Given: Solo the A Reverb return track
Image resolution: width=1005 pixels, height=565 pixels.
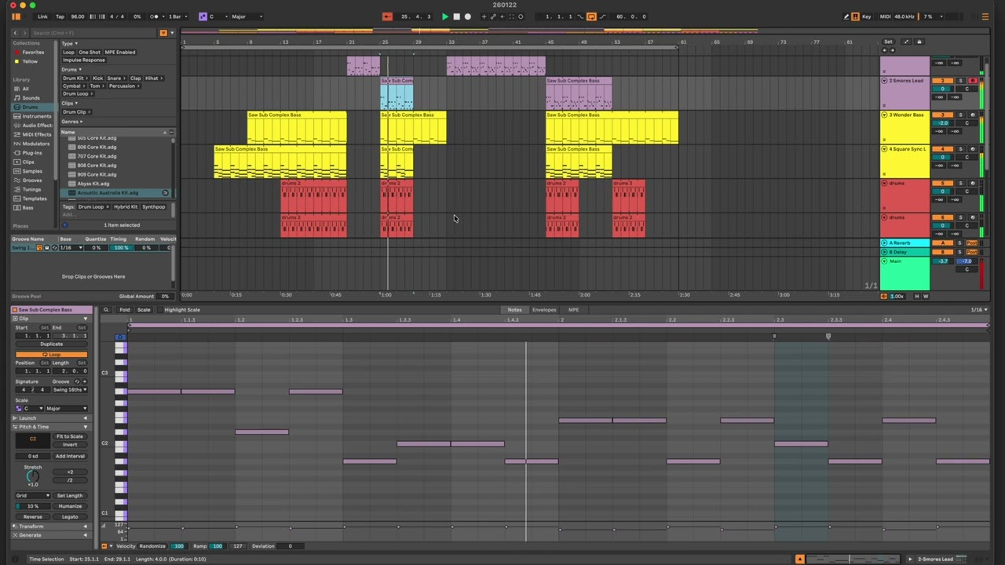Looking at the screenshot, I should 959,243.
